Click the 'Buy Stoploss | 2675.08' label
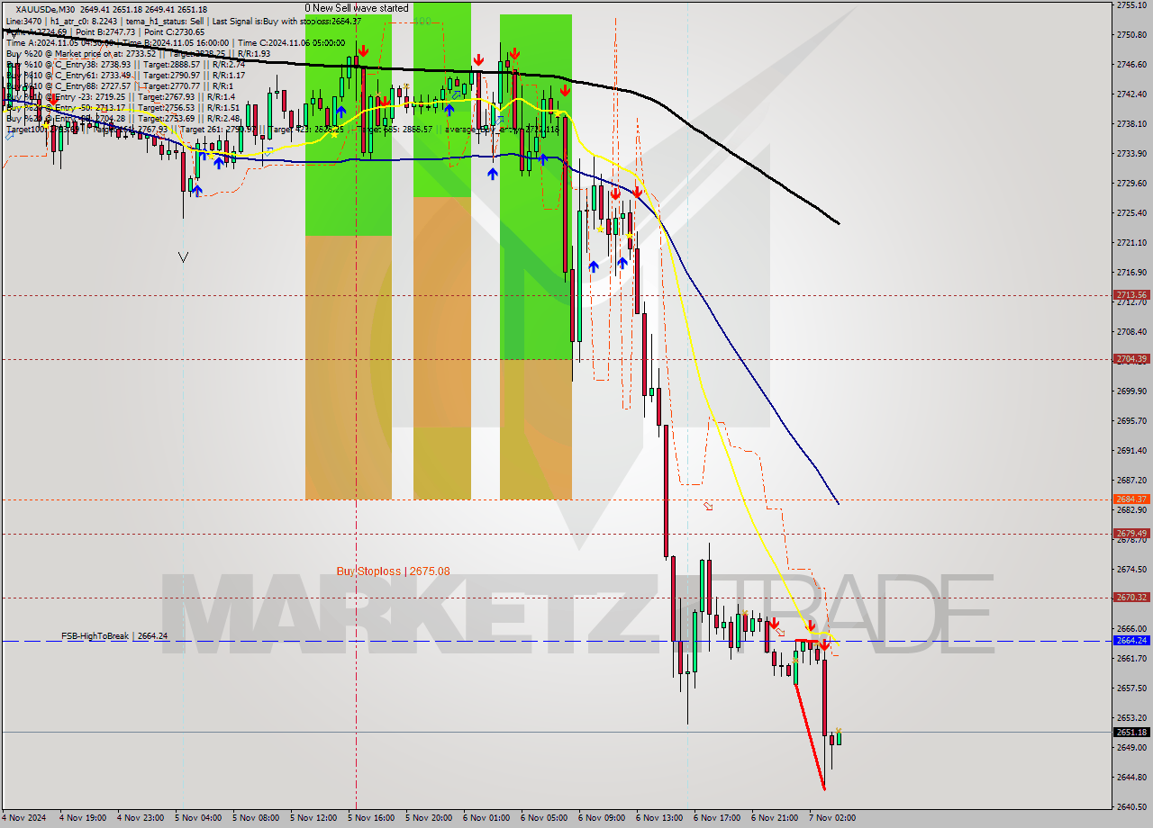Viewport: 1153px width, 828px height. tap(393, 571)
